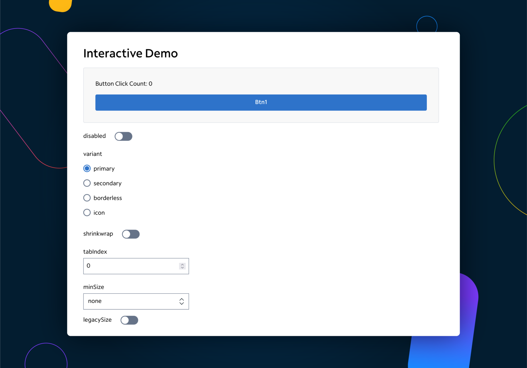Choose the borderless variant option
Viewport: 527px width, 368px height.
tap(87, 198)
